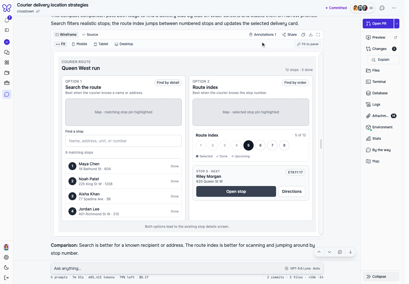
Task: Click the duplicate wireframe icon
Action: coord(303,35)
